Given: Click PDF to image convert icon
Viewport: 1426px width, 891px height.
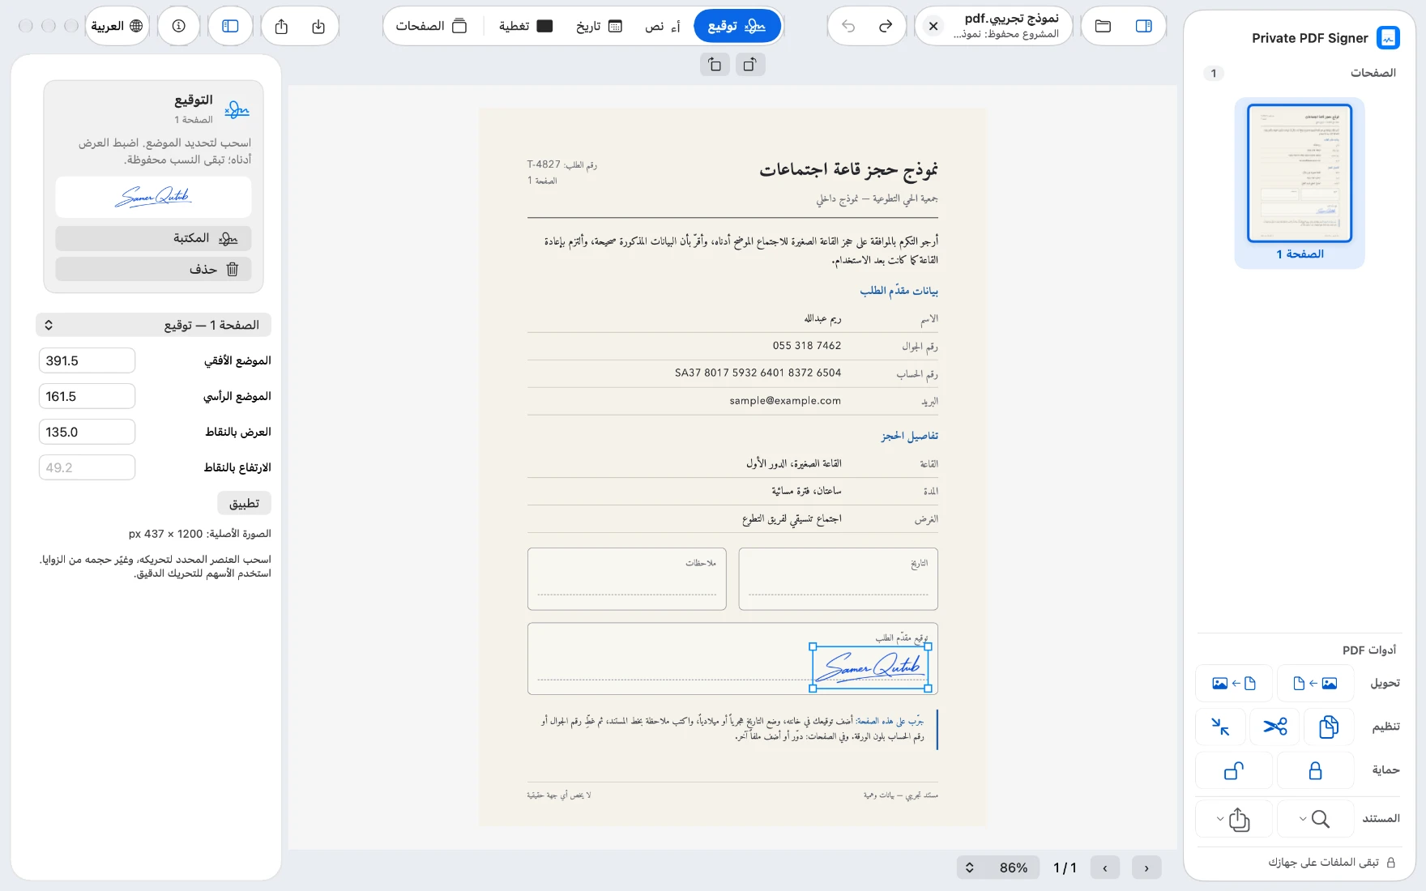Looking at the screenshot, I should point(1234,684).
